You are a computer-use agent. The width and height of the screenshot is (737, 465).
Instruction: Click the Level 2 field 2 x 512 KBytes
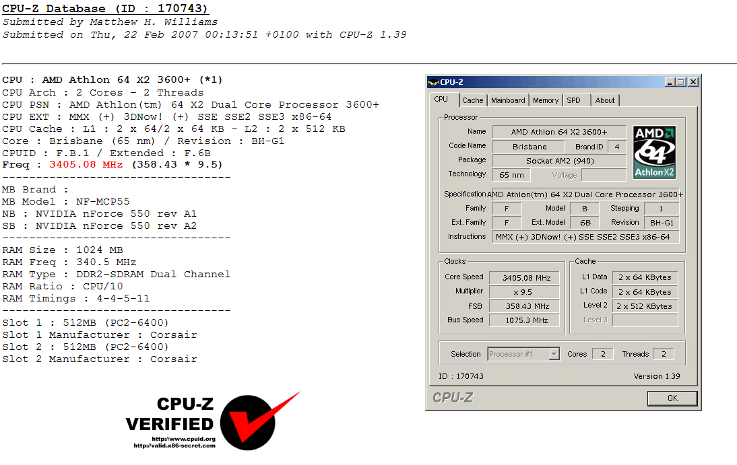point(645,306)
